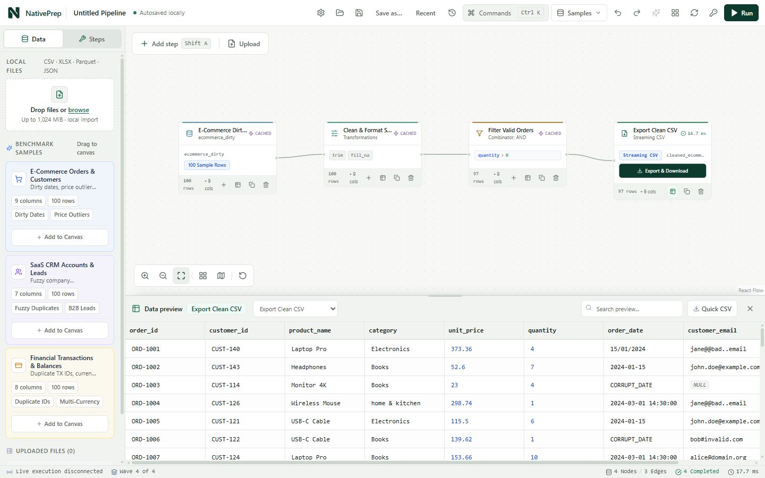Screen dimensions: 765x478
Task: Switch to the Data tab
Action: pos(33,39)
